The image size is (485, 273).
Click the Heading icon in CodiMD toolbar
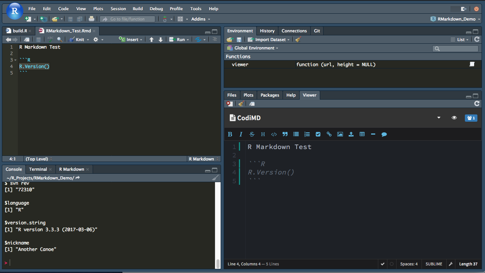[263, 134]
